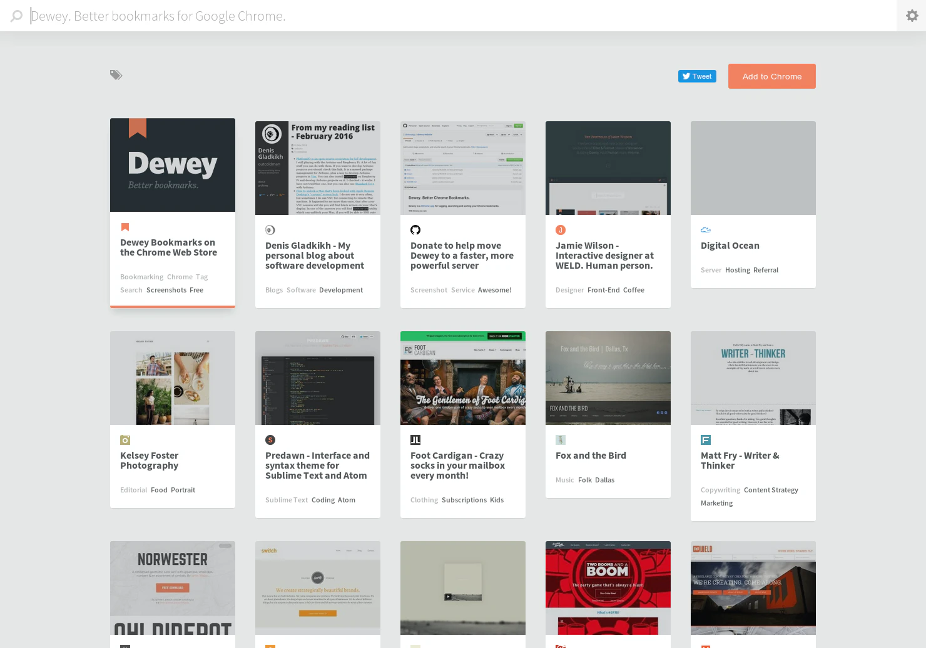Filter by the Editorial tag
Image resolution: width=926 pixels, height=648 pixels.
[134, 490]
